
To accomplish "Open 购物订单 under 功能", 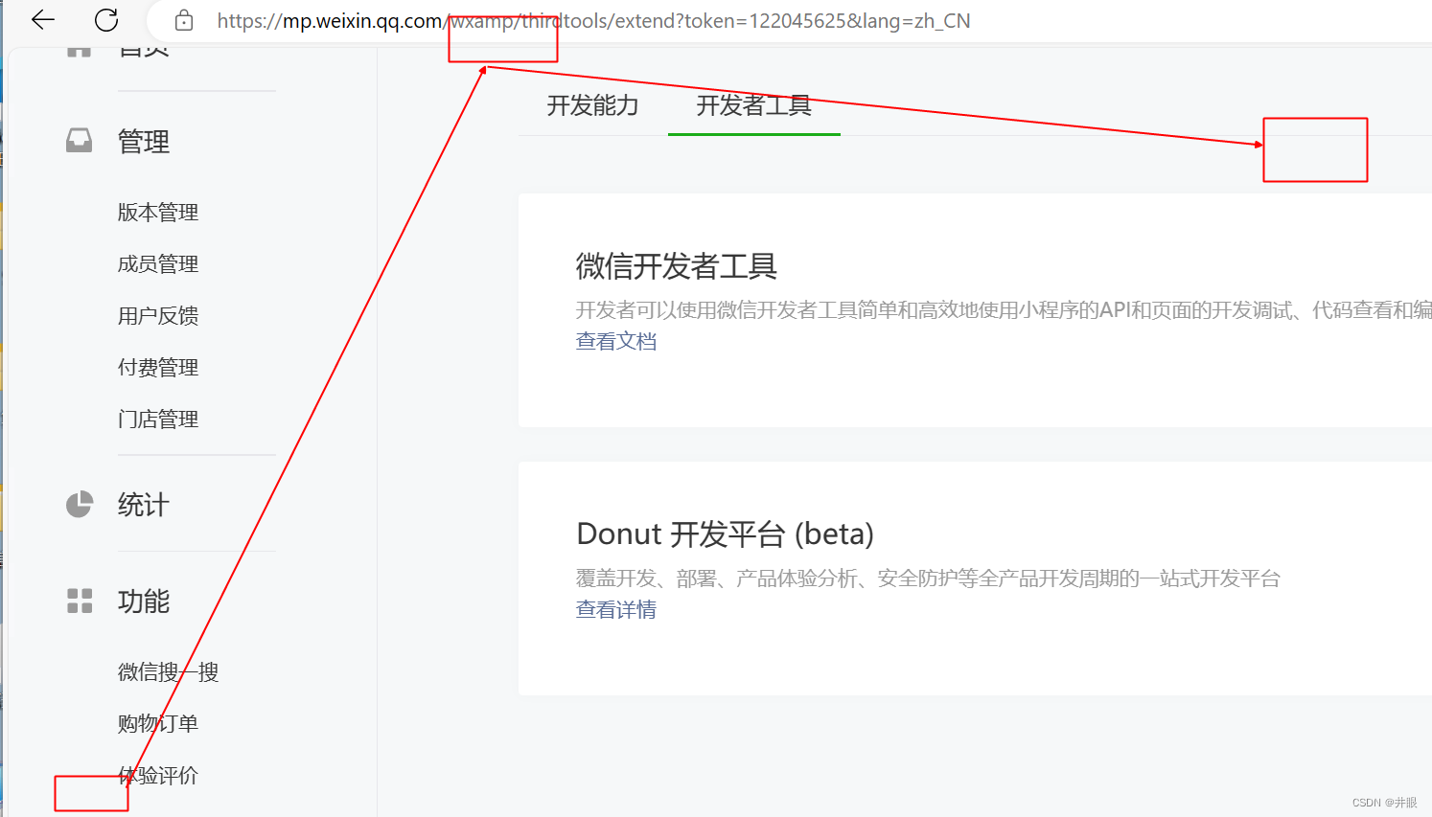I will pos(156,723).
